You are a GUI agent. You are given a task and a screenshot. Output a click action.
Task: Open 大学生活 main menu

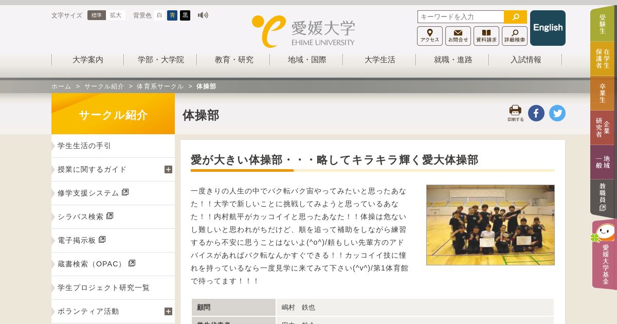point(379,60)
